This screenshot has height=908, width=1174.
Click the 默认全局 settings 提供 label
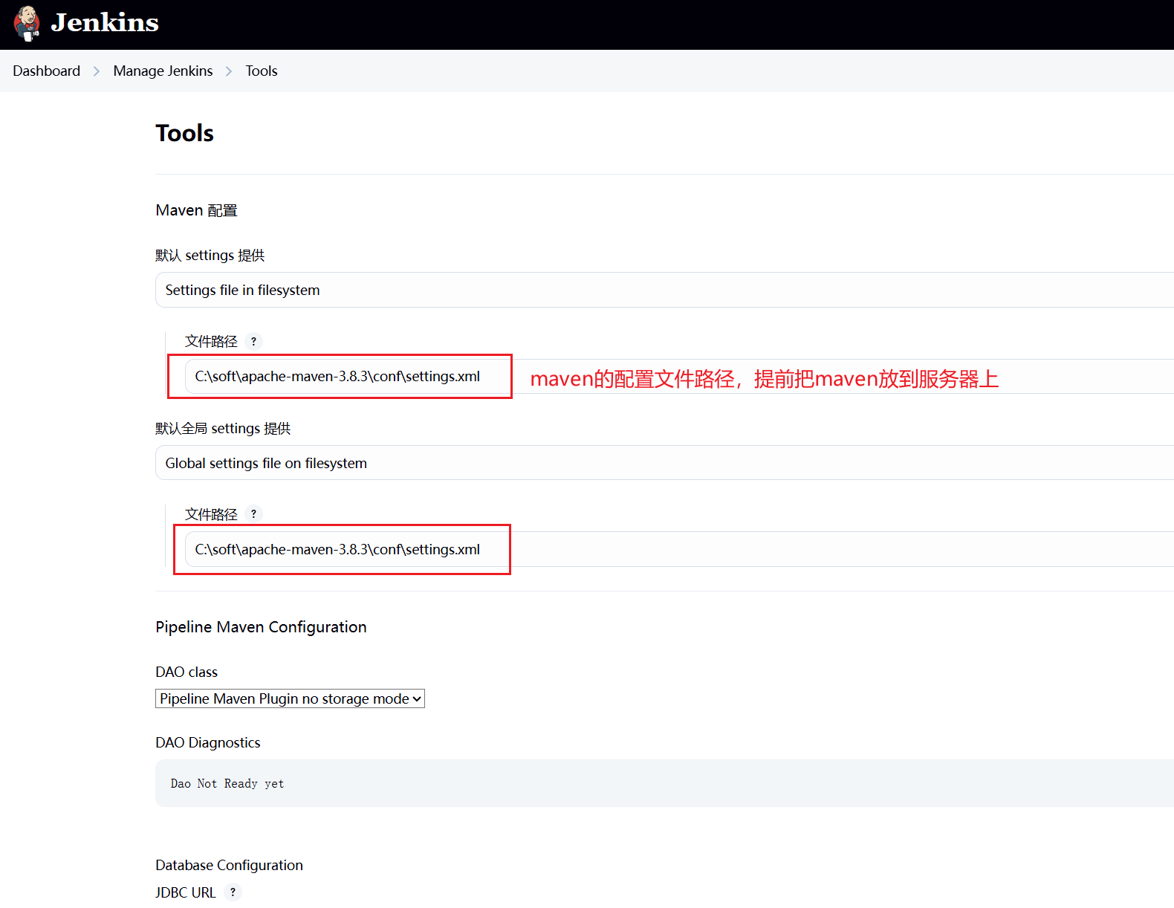click(223, 428)
